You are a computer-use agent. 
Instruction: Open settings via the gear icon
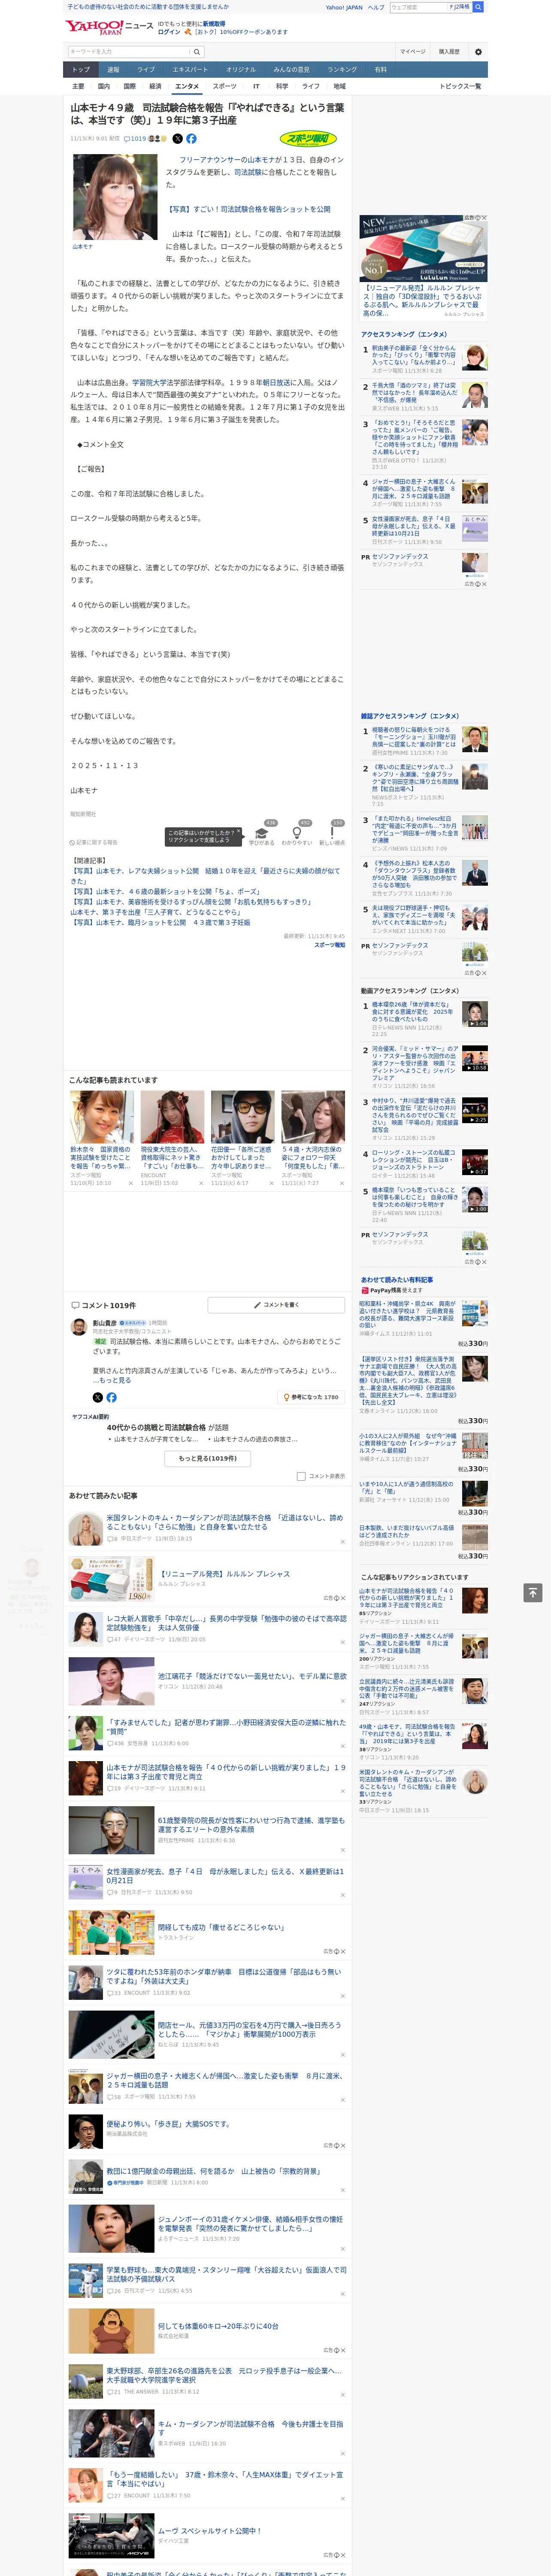pos(478,52)
